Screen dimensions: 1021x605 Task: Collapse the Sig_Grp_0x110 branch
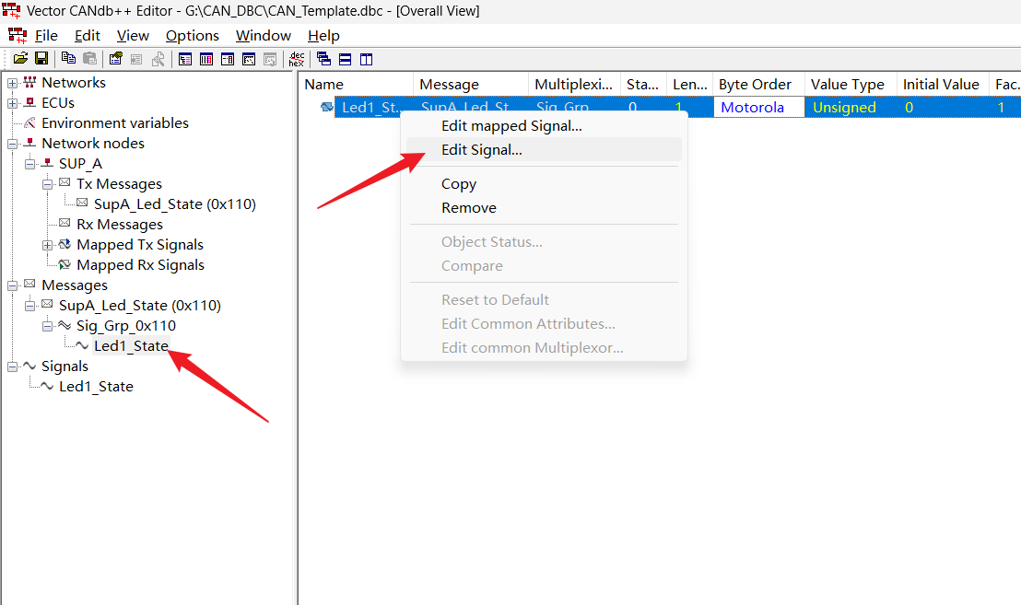tap(48, 326)
